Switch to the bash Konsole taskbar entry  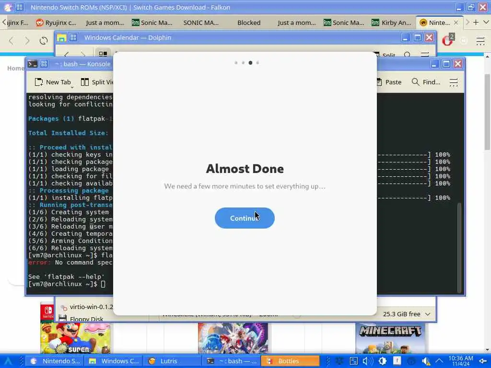click(232, 361)
